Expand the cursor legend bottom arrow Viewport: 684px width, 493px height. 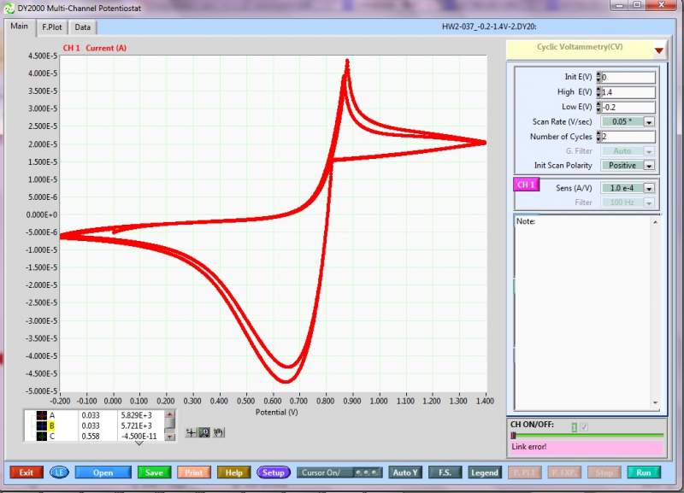139,443
